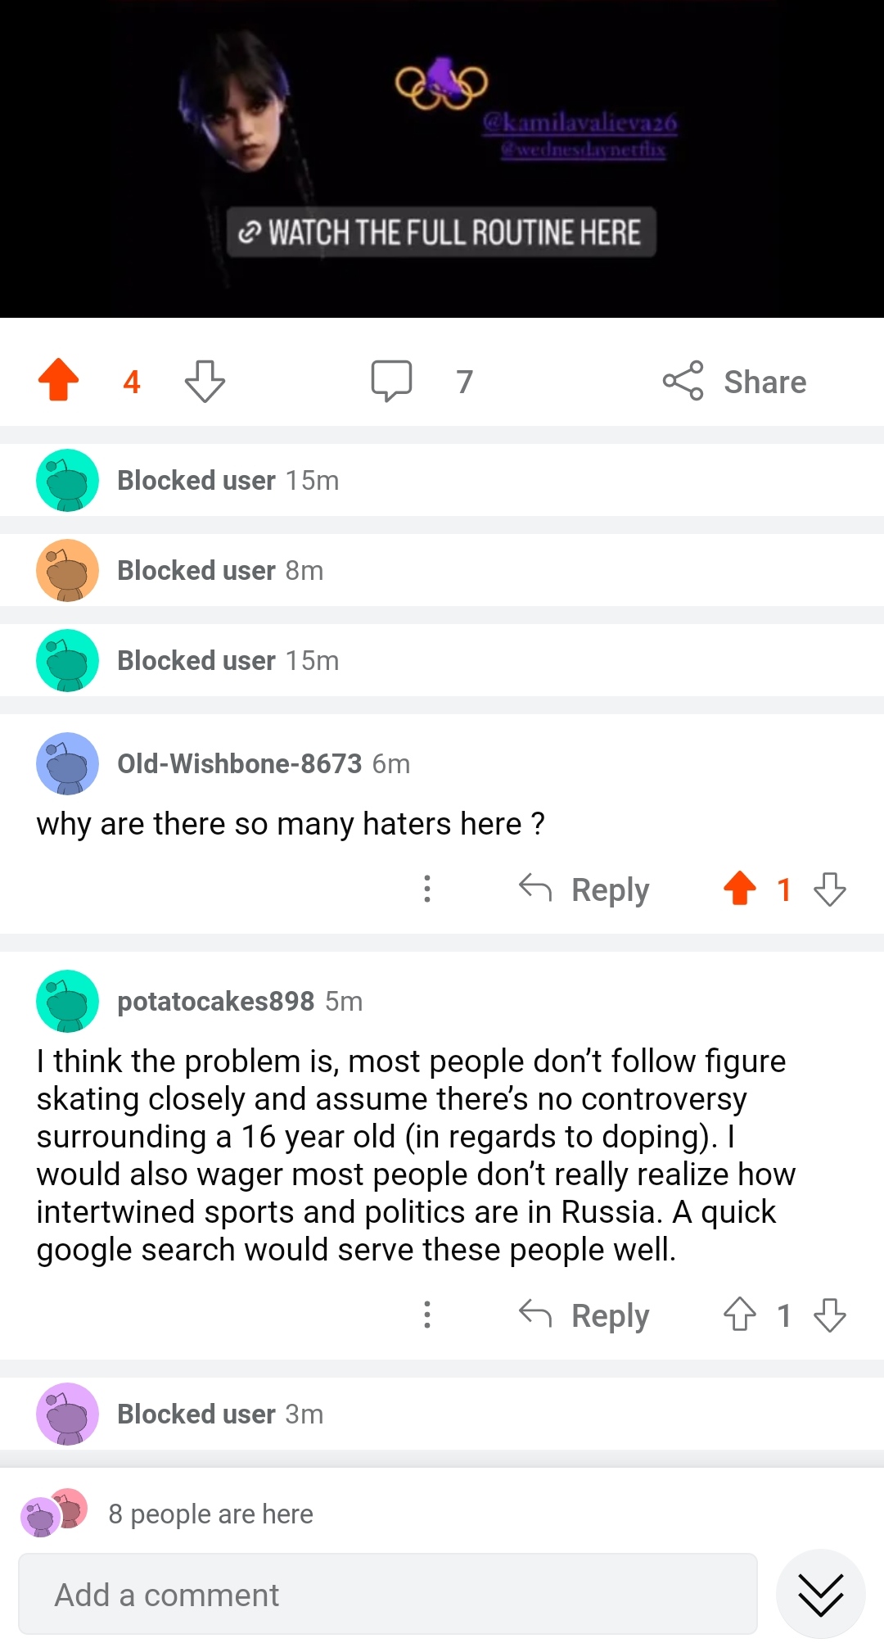Expand the blocked user comment from 3m ago

221,1414
